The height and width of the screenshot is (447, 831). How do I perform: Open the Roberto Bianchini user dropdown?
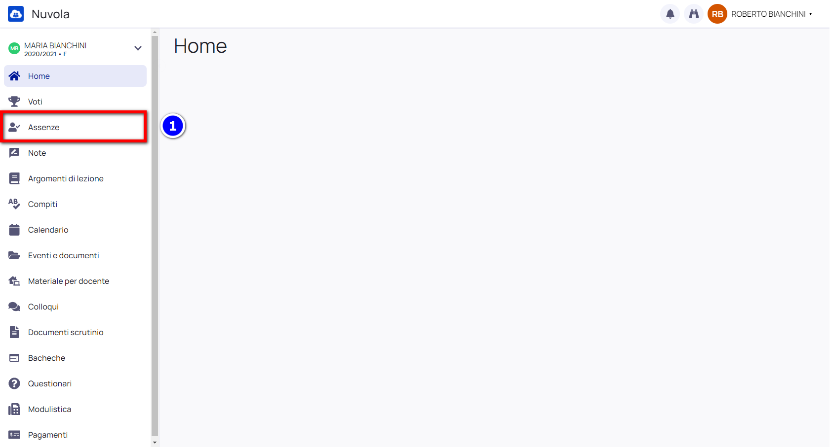tap(772, 14)
